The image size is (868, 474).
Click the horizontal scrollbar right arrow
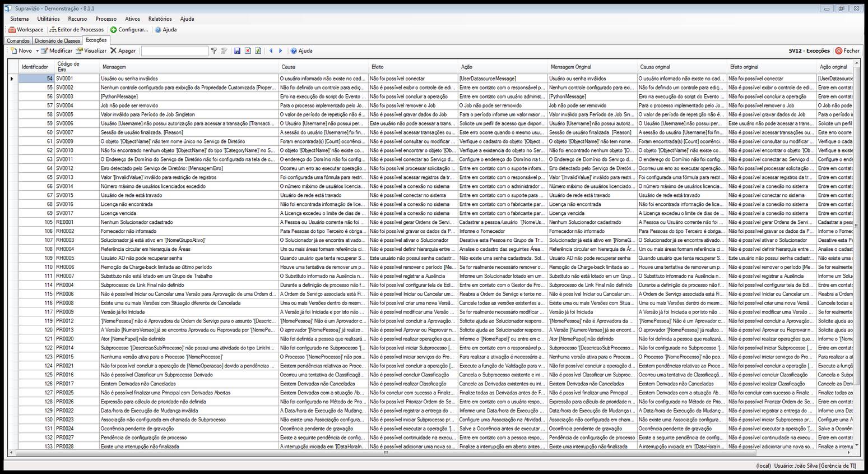[x=848, y=452]
